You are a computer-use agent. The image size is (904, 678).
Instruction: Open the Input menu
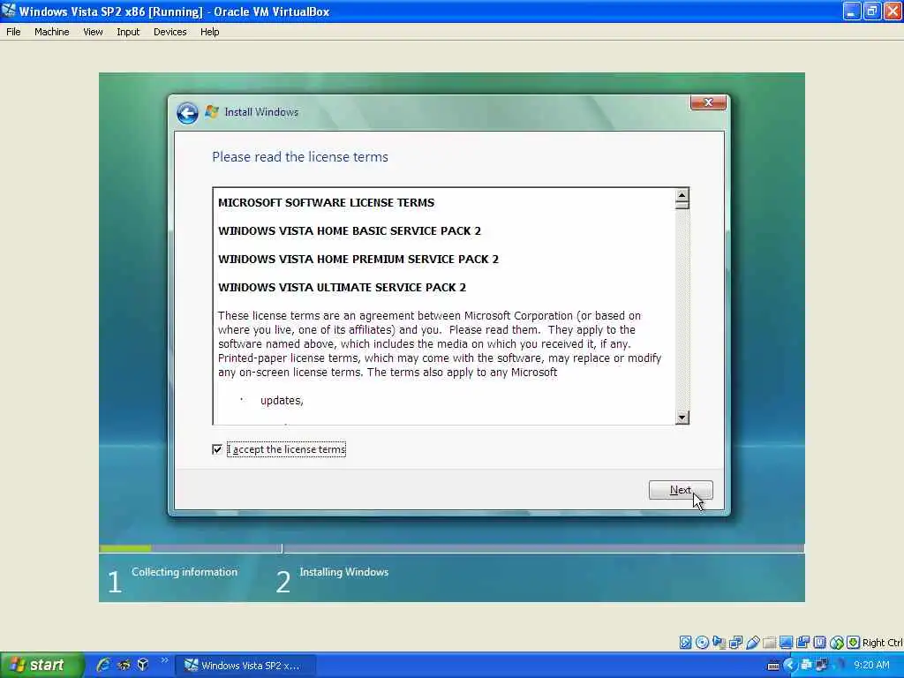point(128,32)
